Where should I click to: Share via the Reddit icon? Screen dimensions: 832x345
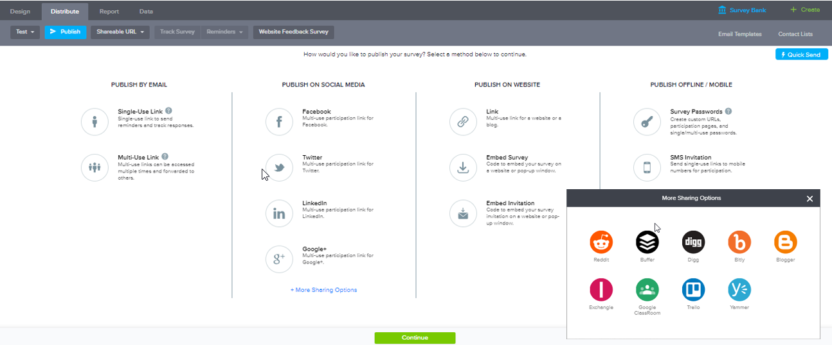click(x=601, y=242)
